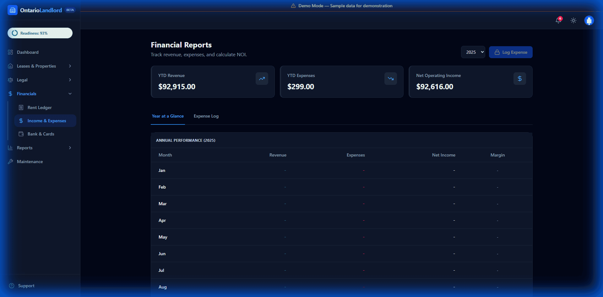
Task: Open Maintenance via the wrench icon
Action: [10, 162]
